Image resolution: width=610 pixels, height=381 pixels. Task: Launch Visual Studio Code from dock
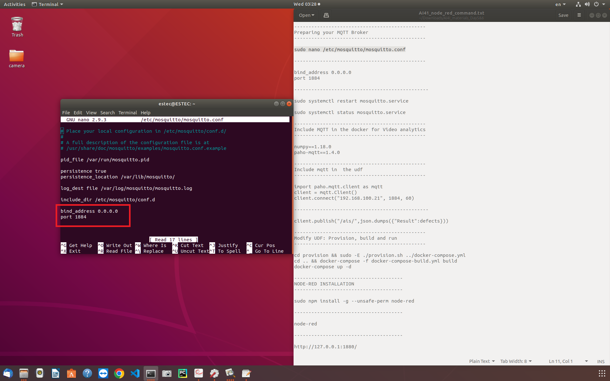(x=135, y=373)
